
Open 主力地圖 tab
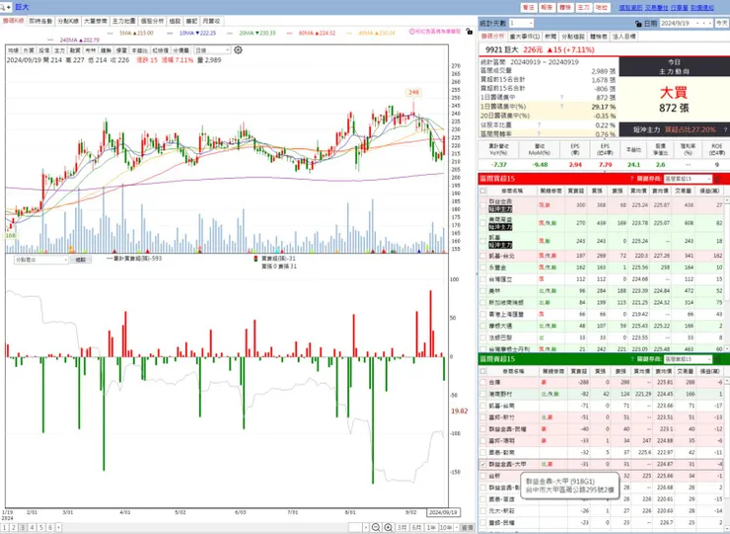pyautogui.click(x=124, y=22)
